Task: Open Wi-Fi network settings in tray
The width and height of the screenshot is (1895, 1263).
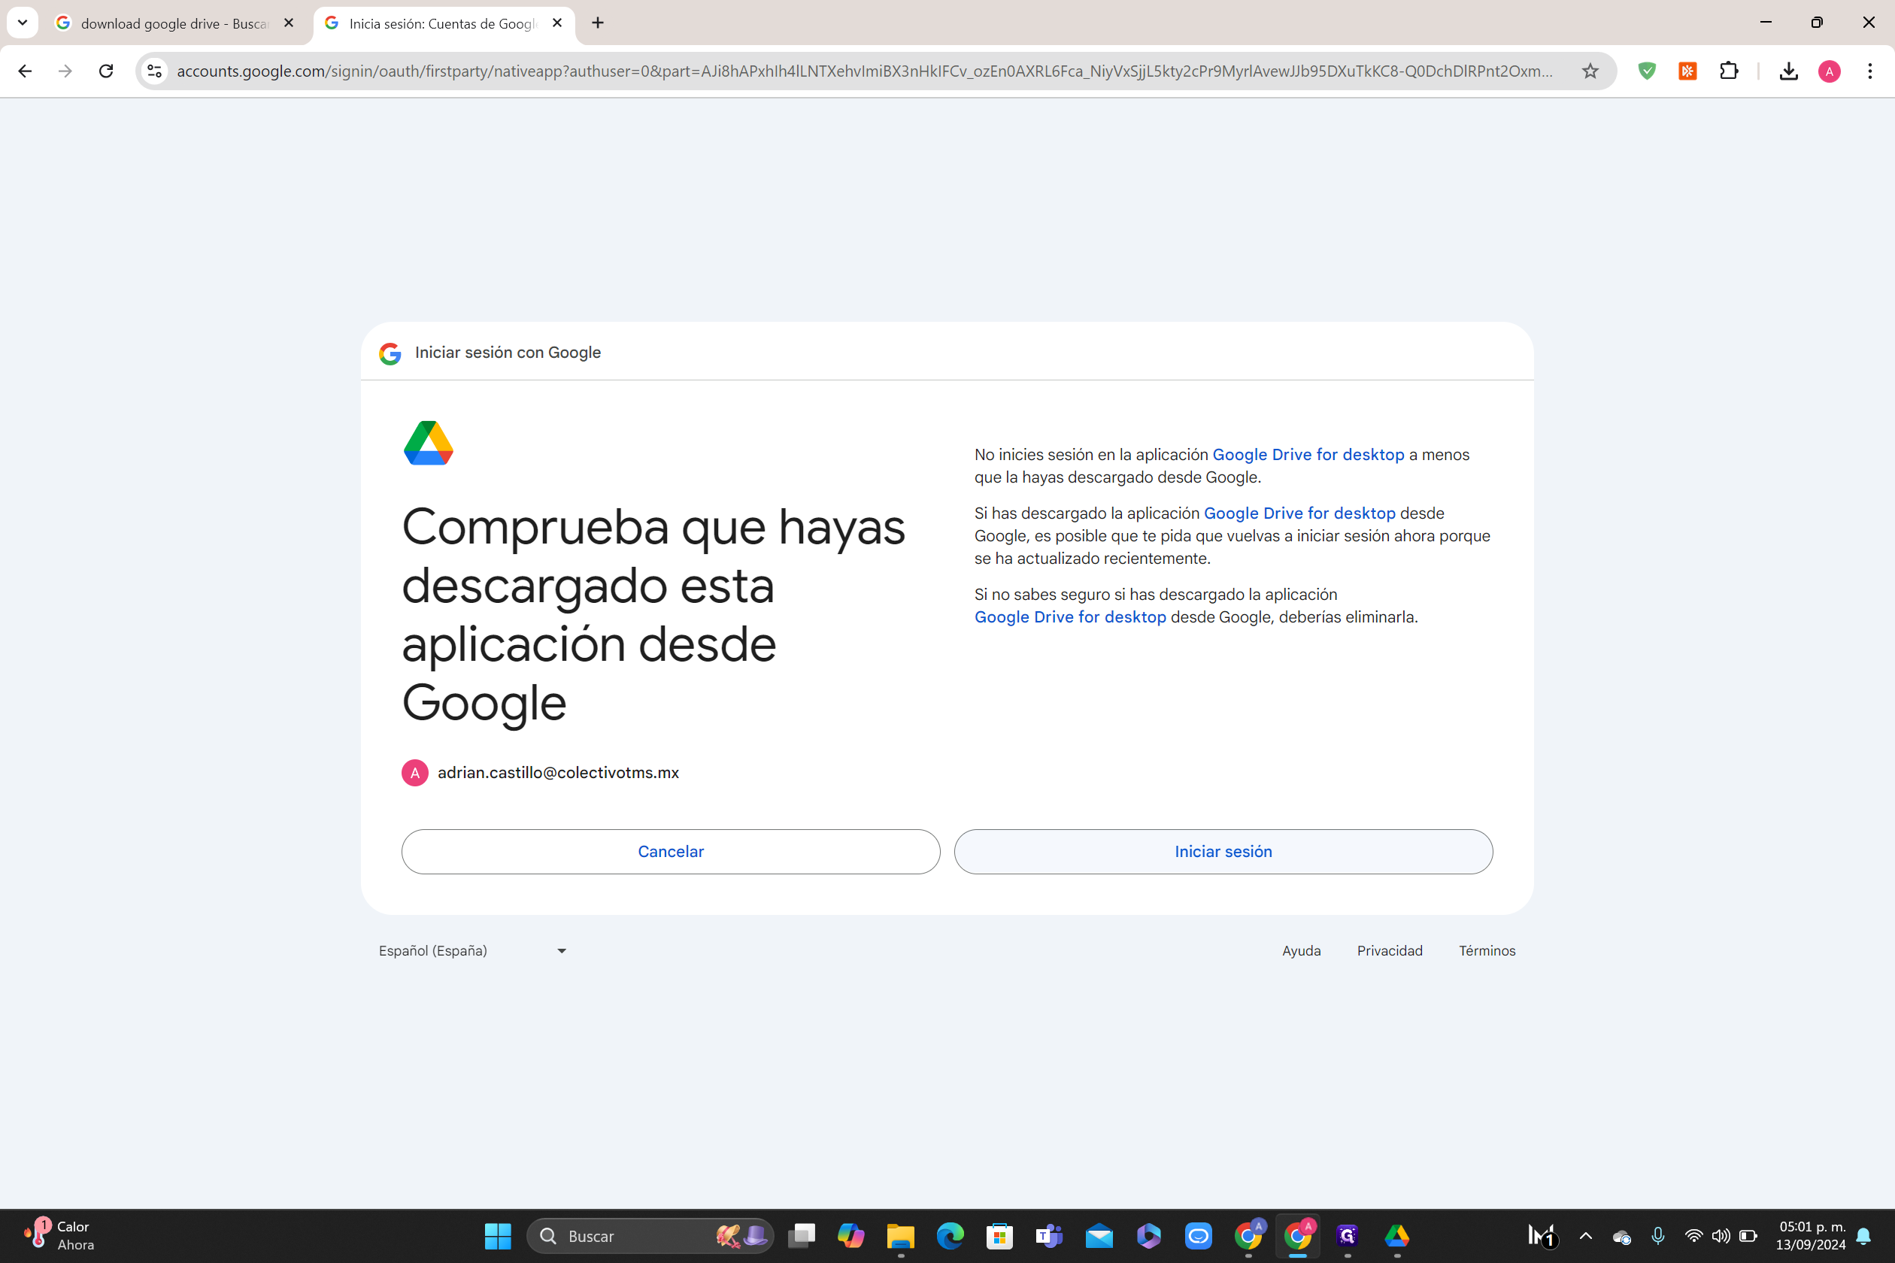Action: (1693, 1236)
